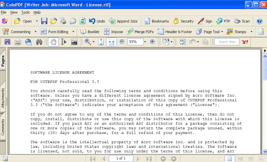
Task: Click the zoom out minus button
Action: [x=122, y=42]
